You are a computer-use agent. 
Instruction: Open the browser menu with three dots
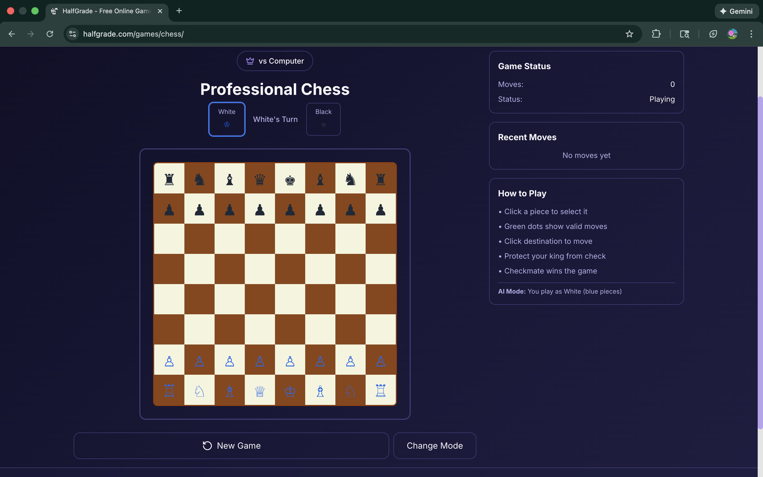point(752,34)
